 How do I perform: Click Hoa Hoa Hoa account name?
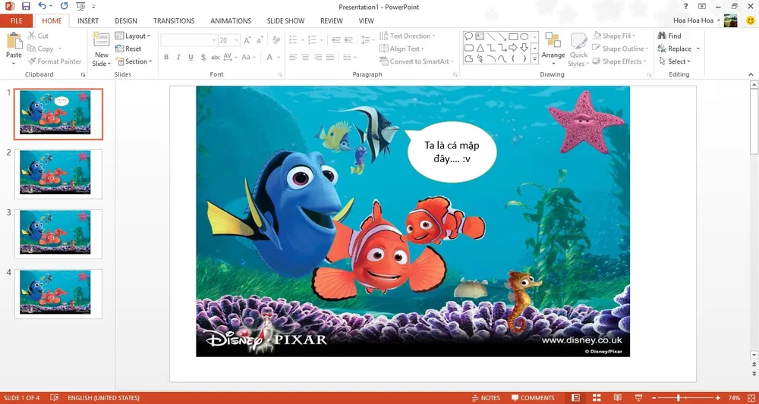pyautogui.click(x=693, y=20)
